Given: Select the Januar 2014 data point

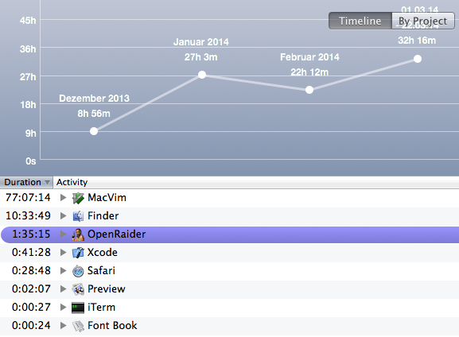Looking at the screenshot, I should click(x=202, y=75).
